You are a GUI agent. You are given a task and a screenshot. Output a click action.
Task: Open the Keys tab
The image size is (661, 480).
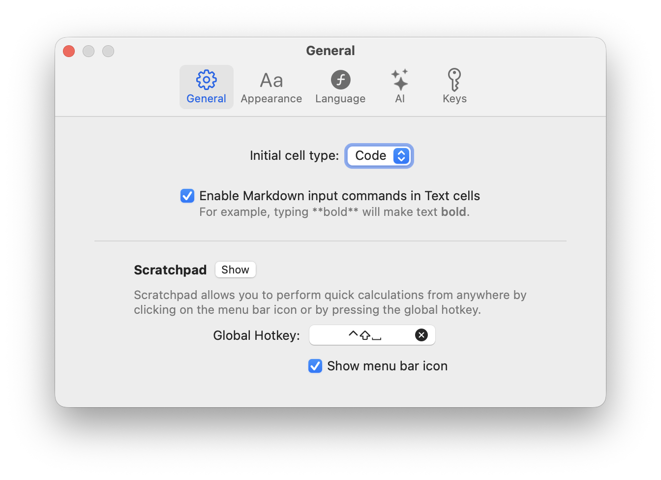453,87
